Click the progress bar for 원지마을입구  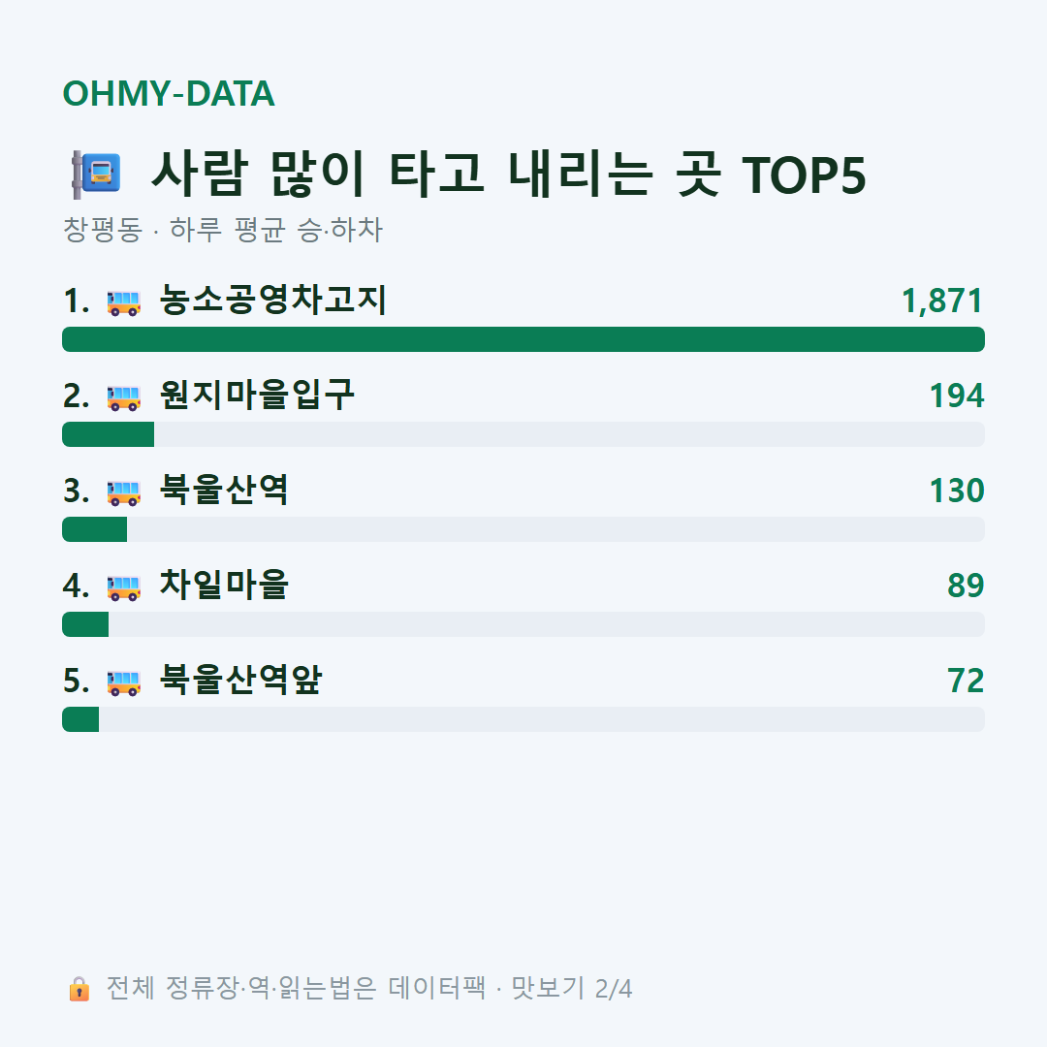click(x=523, y=434)
